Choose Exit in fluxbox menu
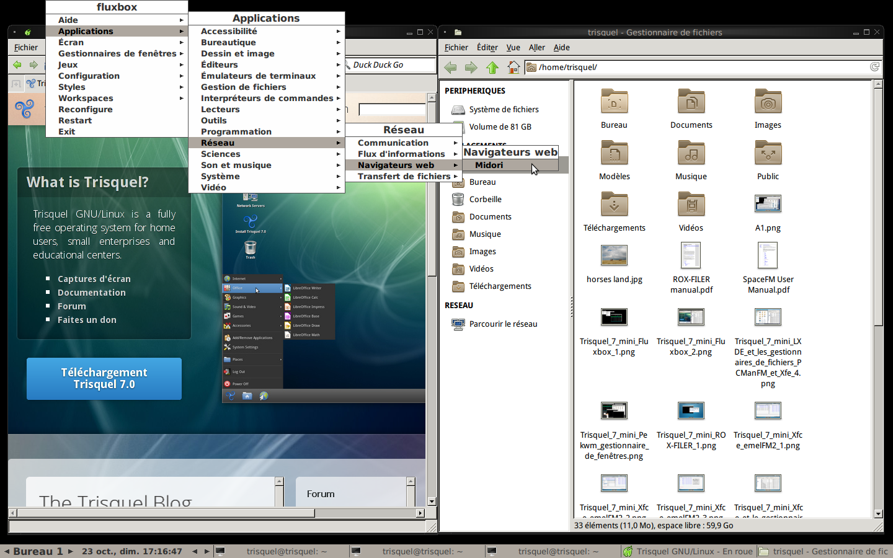 pos(117,131)
